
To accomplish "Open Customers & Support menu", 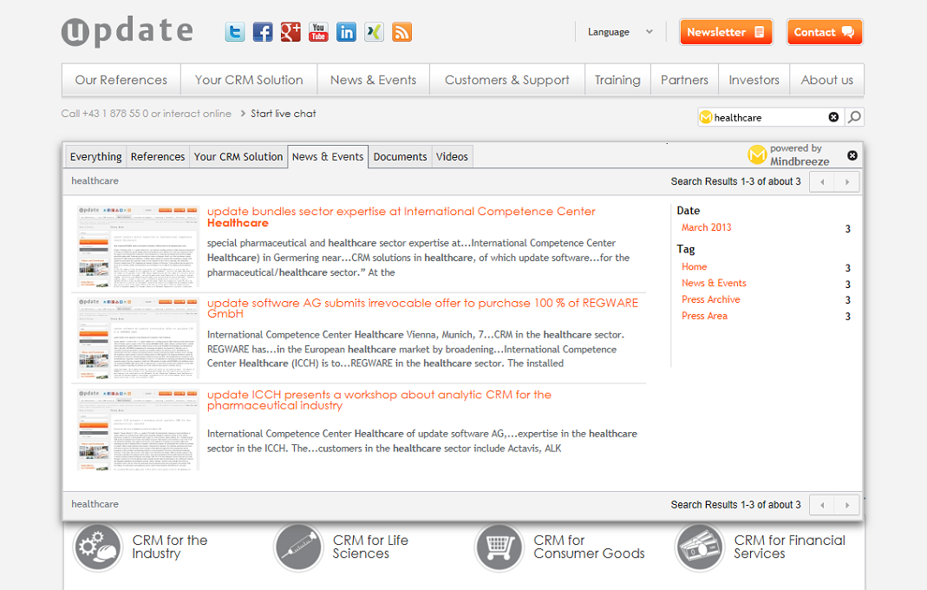I will [x=507, y=80].
